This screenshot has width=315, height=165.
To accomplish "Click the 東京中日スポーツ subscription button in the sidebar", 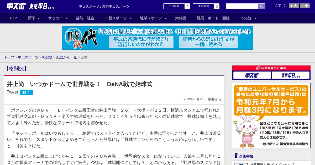I will pos(291,75).
